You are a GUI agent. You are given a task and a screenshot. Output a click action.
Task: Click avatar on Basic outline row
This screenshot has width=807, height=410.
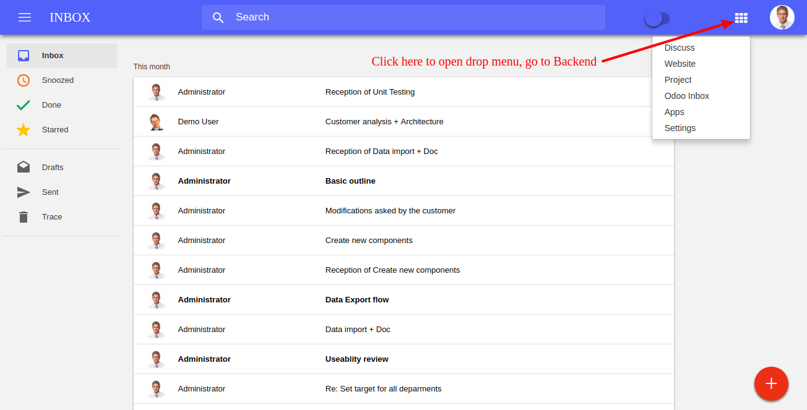156,181
